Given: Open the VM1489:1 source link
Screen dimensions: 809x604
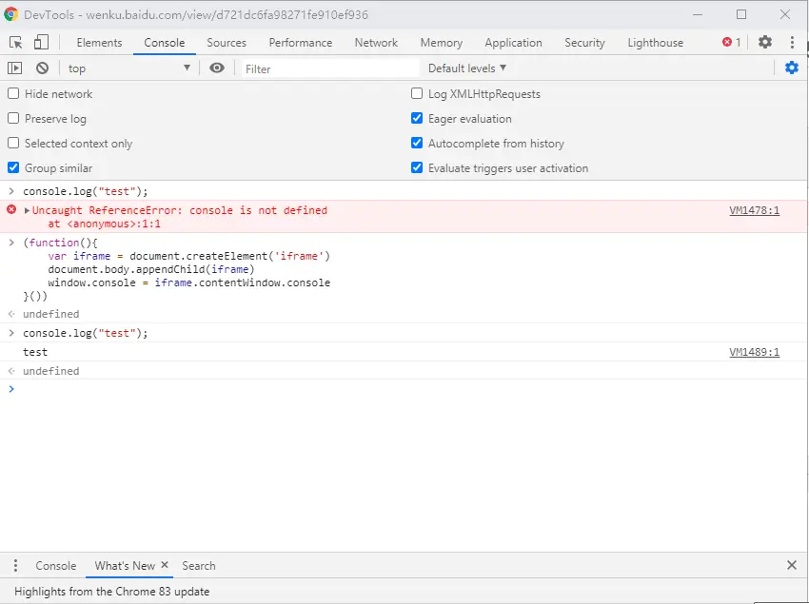Looking at the screenshot, I should (x=754, y=352).
